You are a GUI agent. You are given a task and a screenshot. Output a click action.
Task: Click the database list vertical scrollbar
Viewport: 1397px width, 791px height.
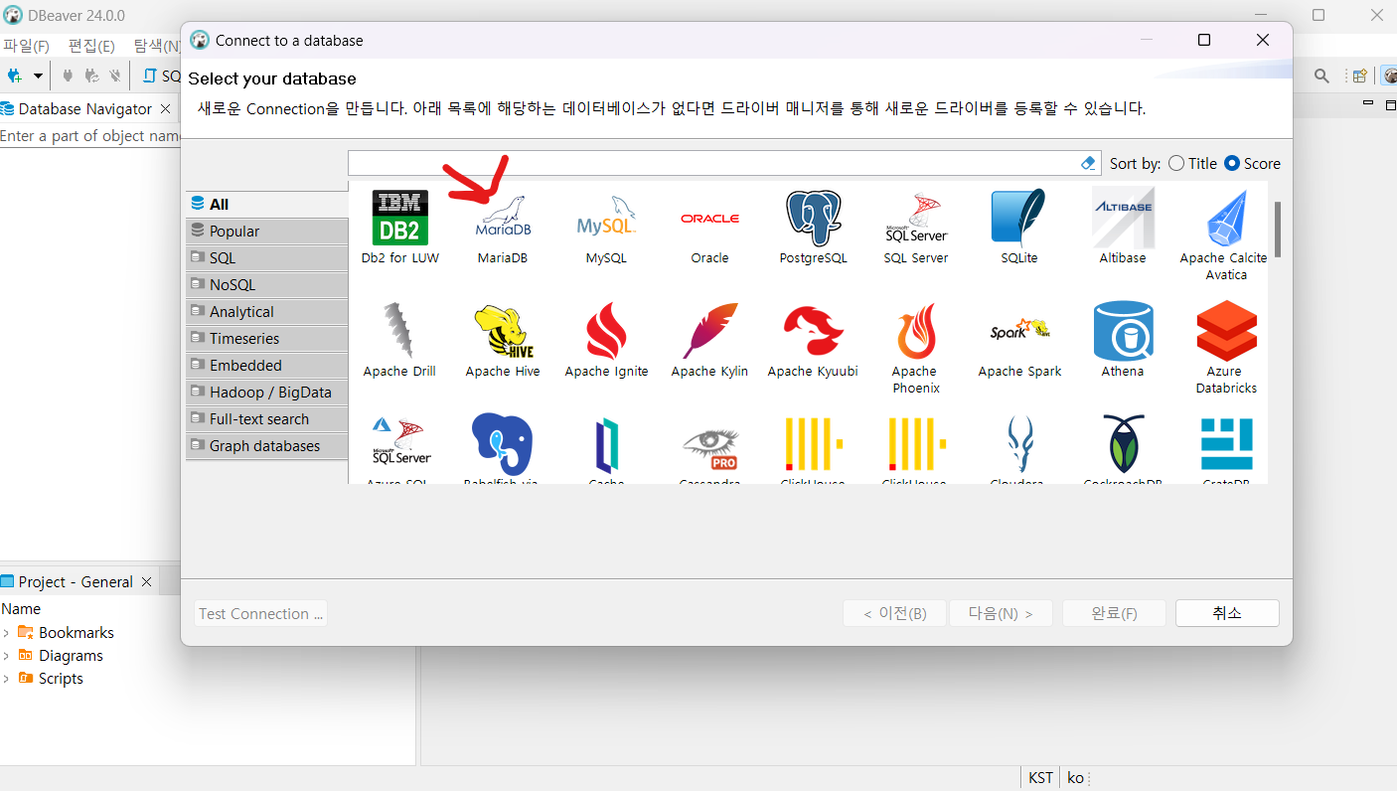pyautogui.click(x=1277, y=230)
